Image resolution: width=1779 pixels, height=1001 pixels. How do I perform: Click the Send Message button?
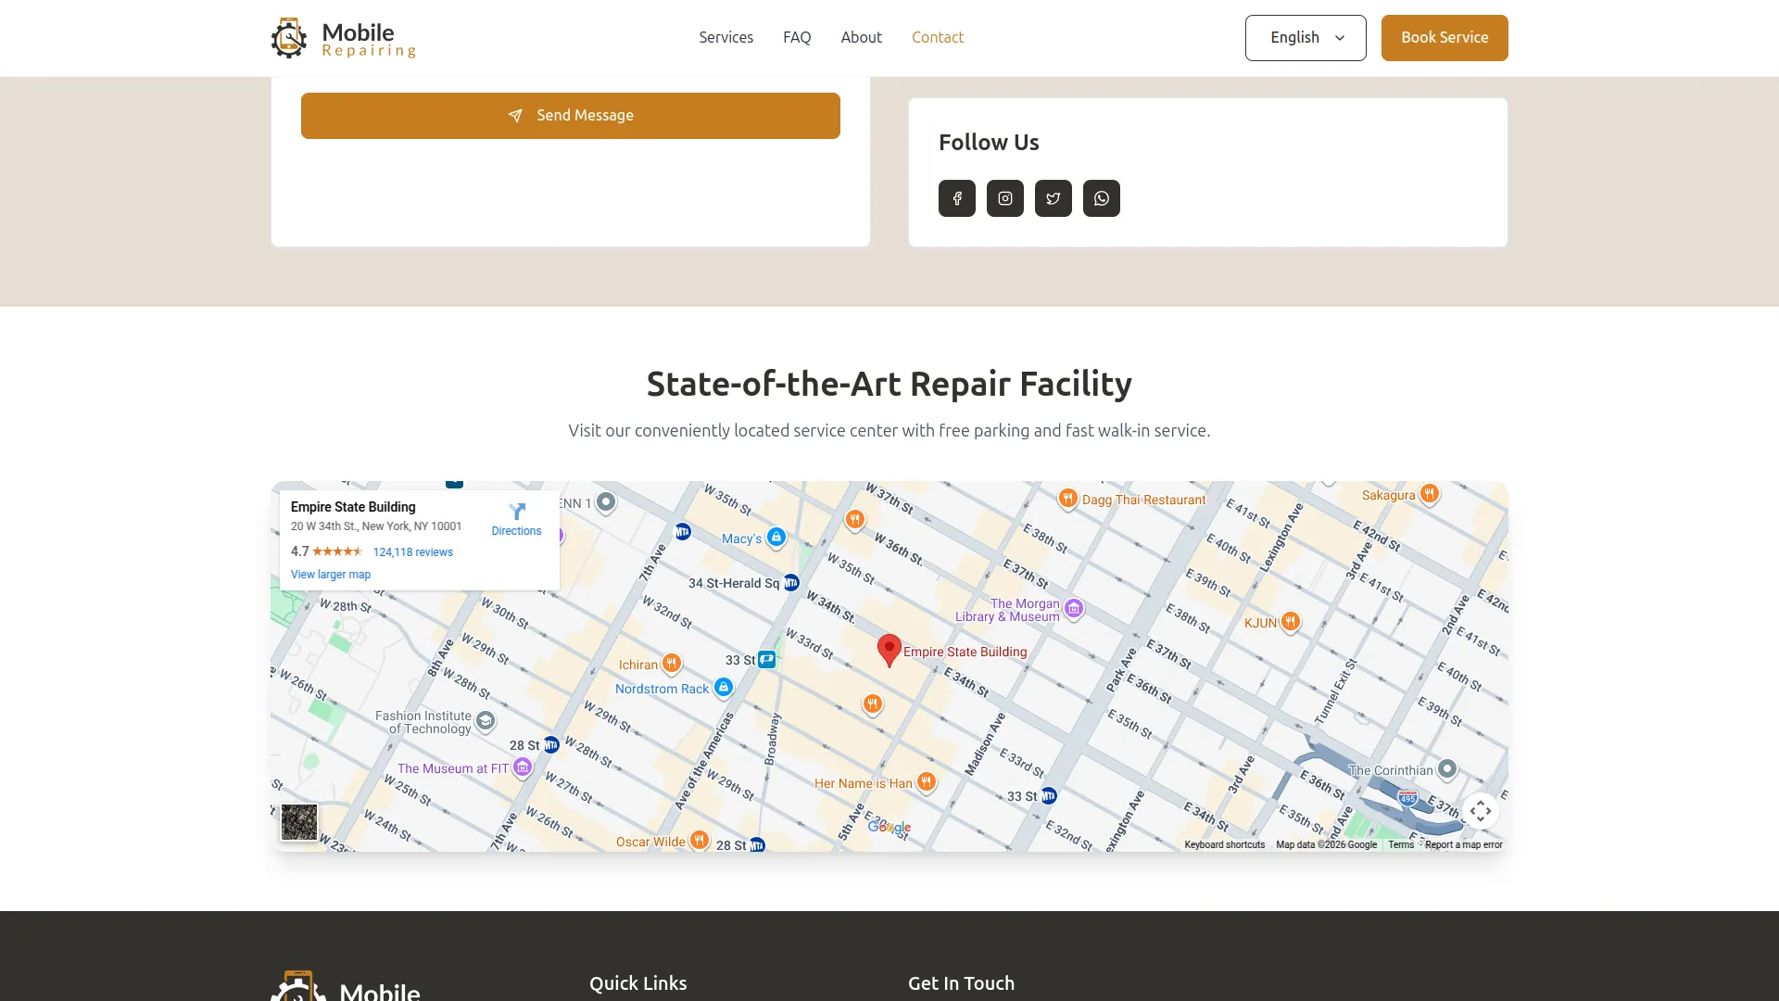click(570, 116)
